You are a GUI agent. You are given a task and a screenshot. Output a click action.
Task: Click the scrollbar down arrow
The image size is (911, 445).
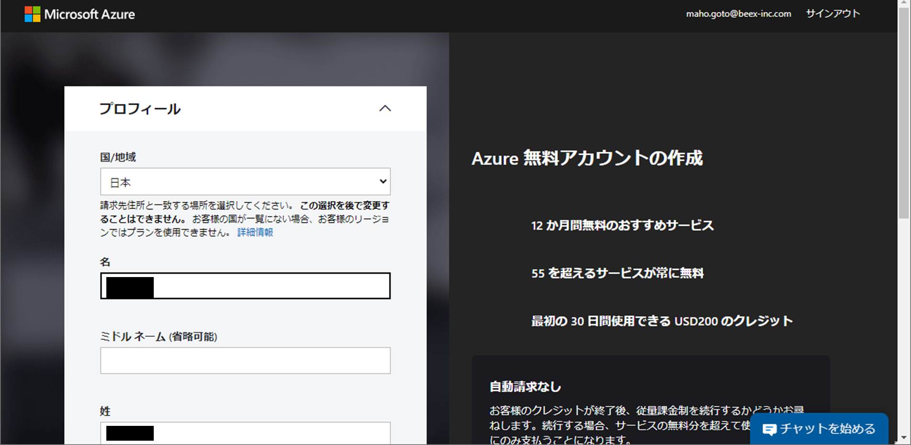click(904, 438)
